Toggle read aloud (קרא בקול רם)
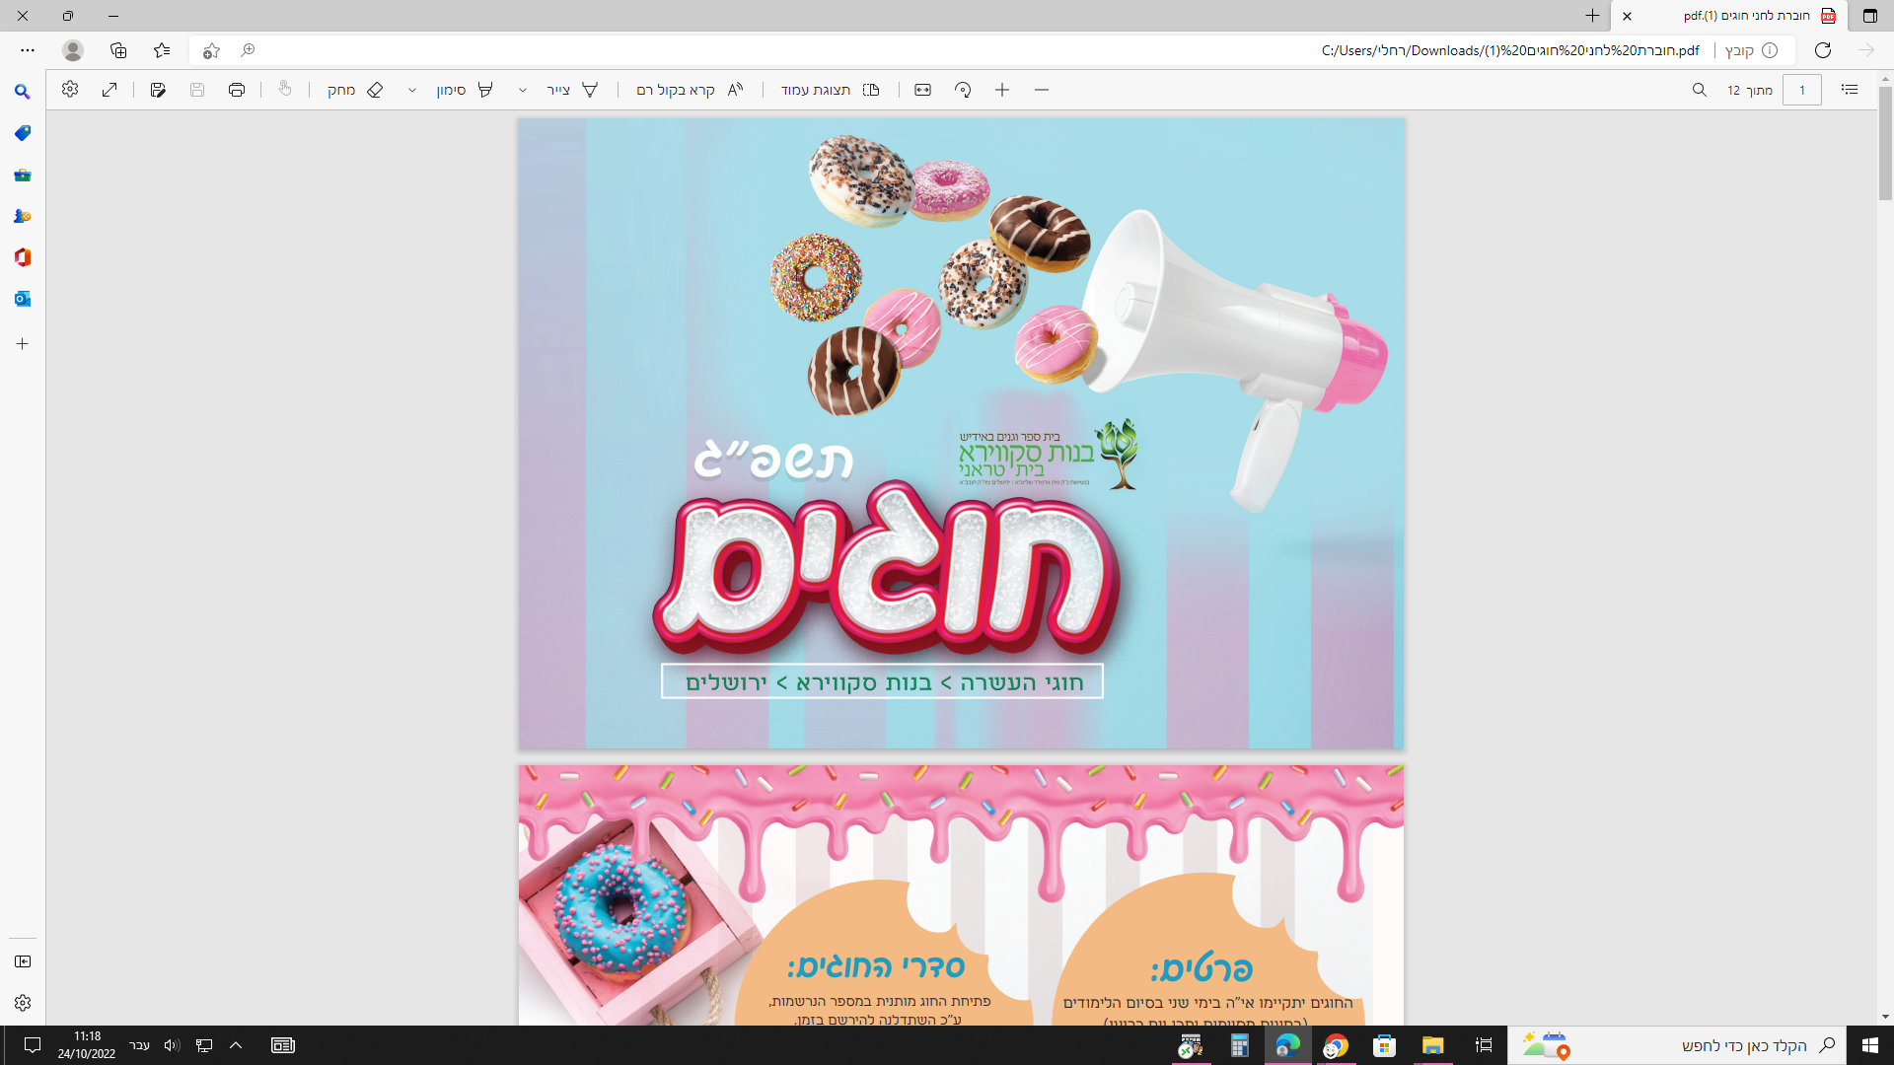This screenshot has height=1065, width=1894. click(x=691, y=90)
